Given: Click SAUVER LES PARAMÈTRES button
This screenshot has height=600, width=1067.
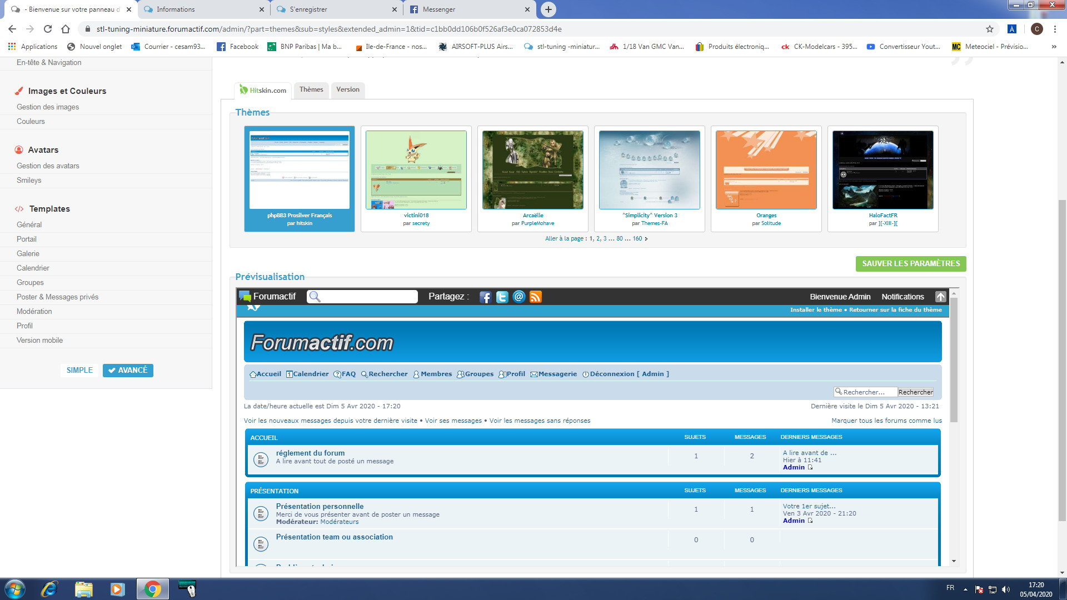Looking at the screenshot, I should click(910, 263).
